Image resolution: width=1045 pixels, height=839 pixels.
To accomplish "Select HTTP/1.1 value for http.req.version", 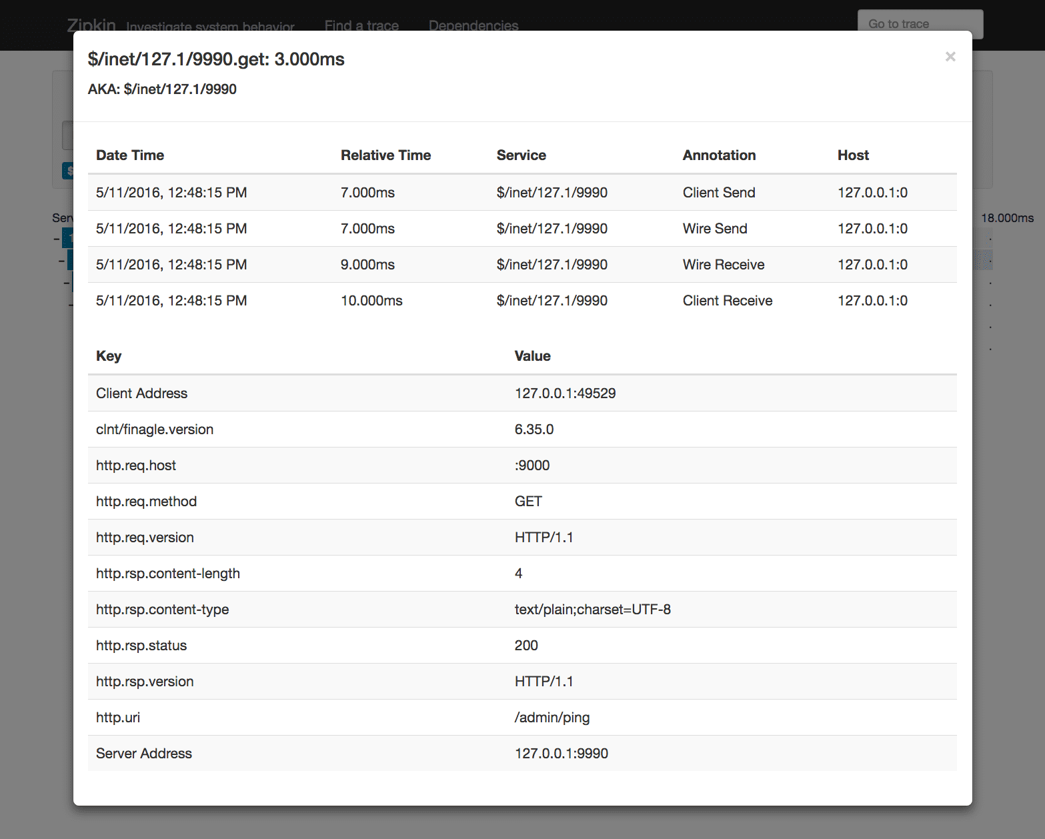I will pyautogui.click(x=544, y=538).
